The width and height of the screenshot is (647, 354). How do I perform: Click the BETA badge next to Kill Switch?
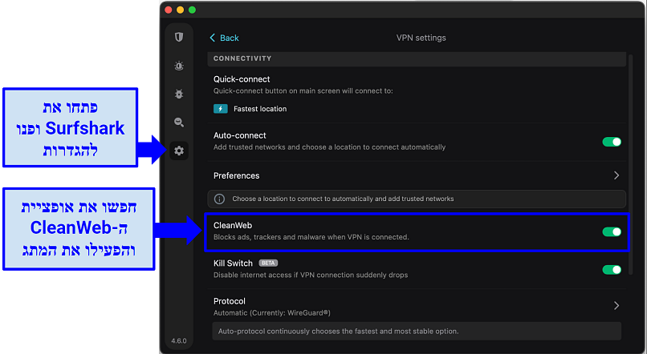pyautogui.click(x=268, y=263)
